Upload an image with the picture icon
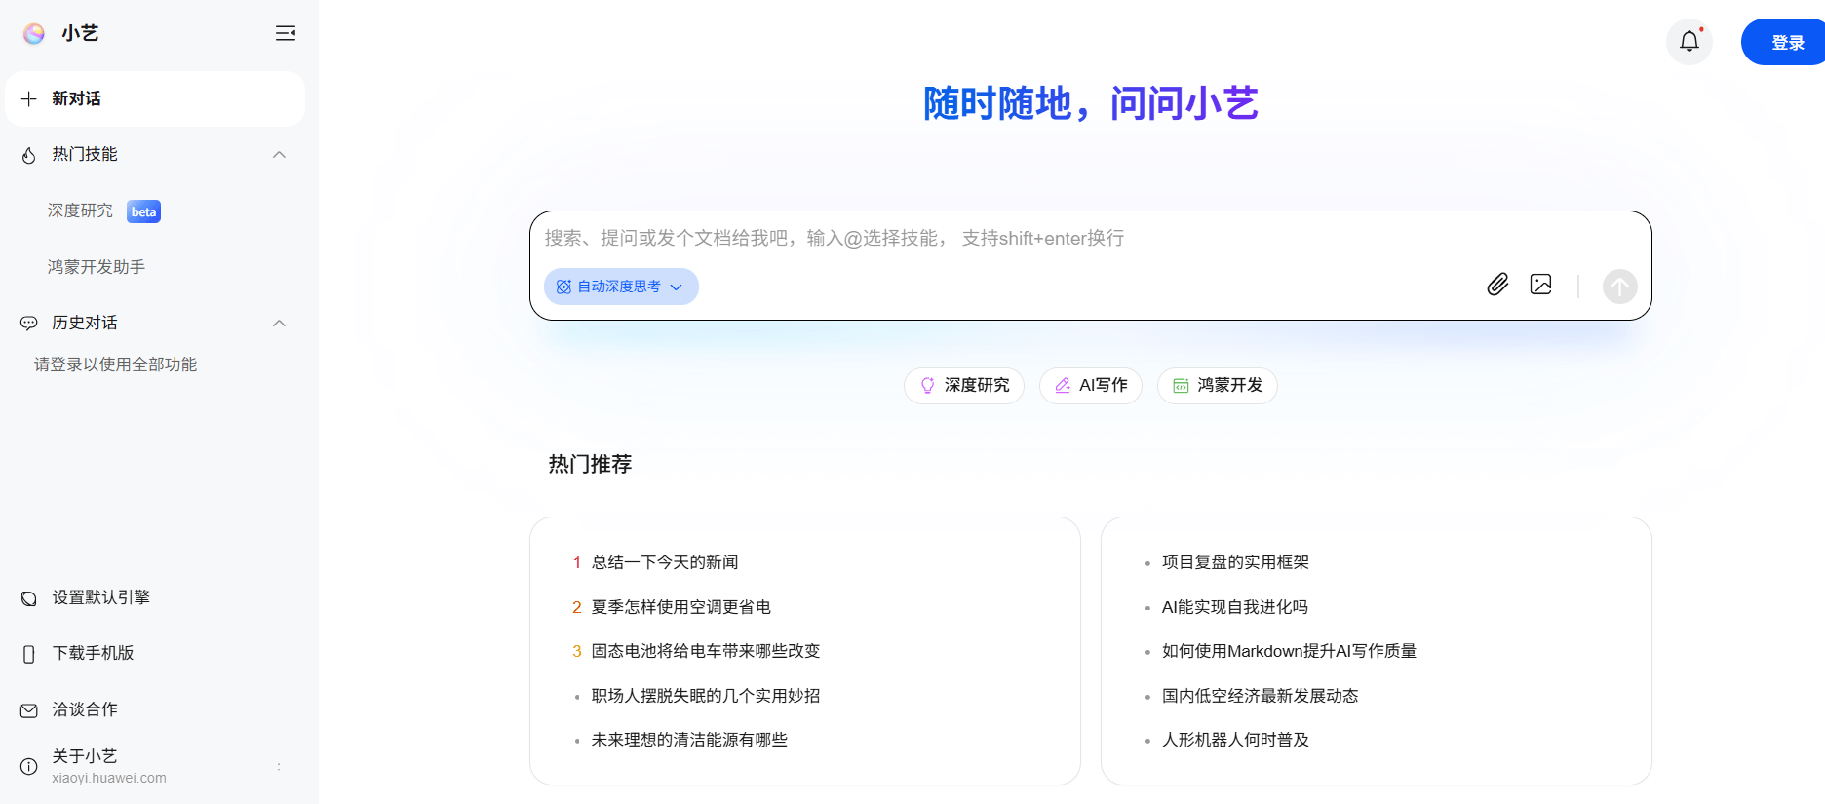 click(1541, 285)
